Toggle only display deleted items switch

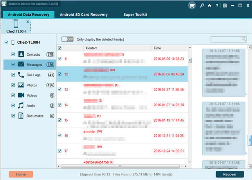[x=68, y=39]
